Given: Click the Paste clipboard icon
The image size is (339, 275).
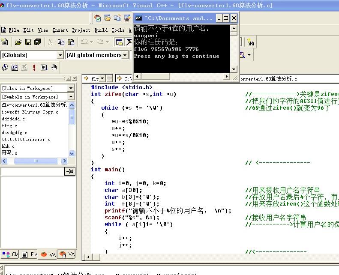Looking at the screenshot, I should [71, 42].
